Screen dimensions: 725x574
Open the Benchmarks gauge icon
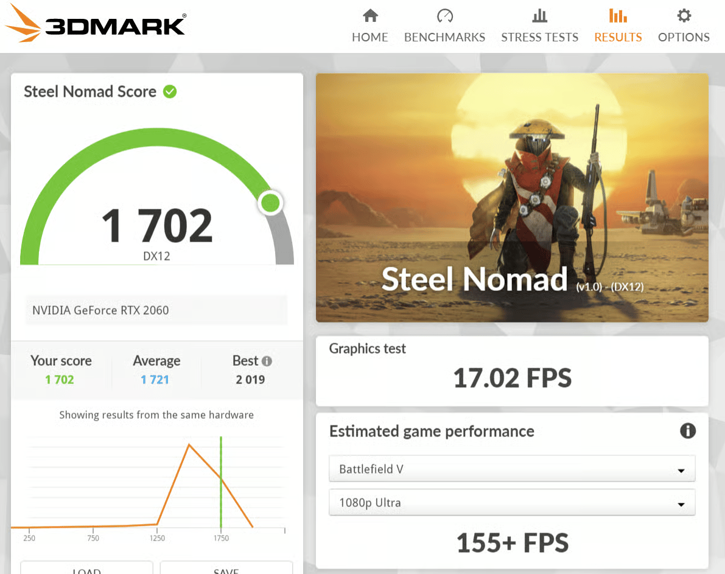click(445, 16)
